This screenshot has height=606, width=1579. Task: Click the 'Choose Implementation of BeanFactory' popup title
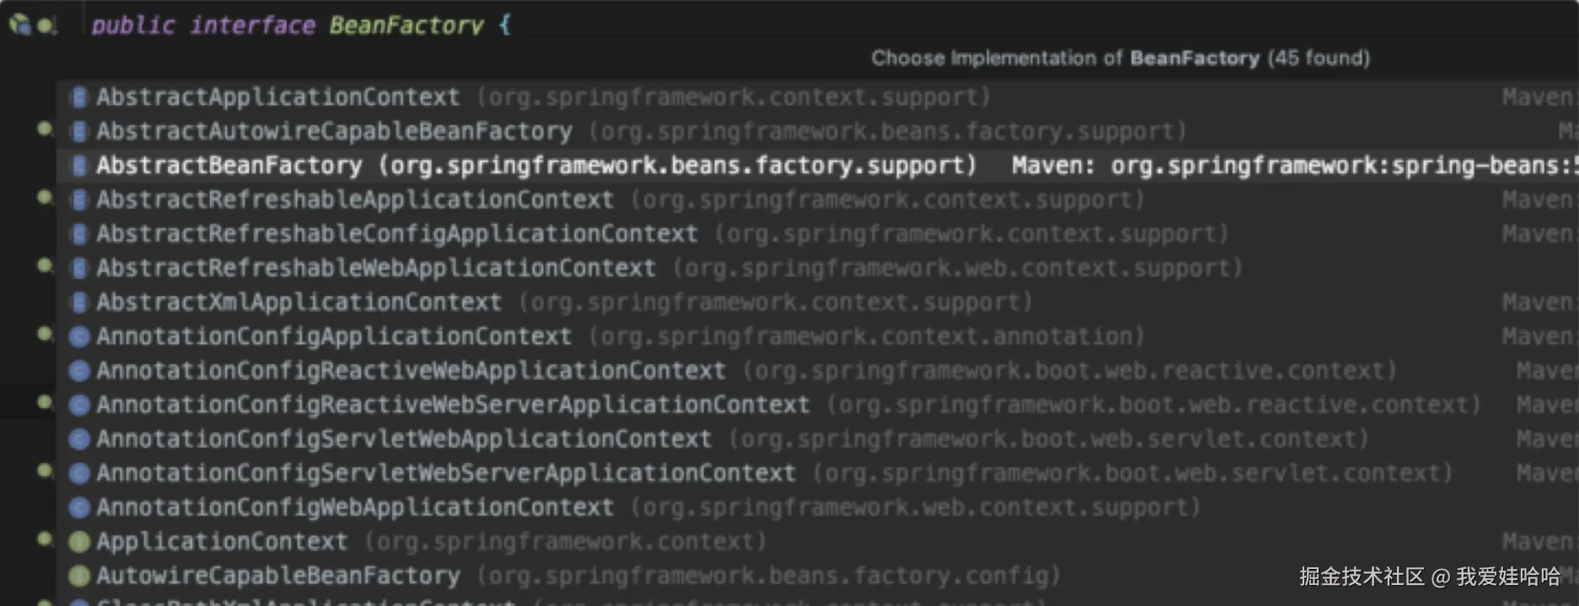pos(1120,58)
